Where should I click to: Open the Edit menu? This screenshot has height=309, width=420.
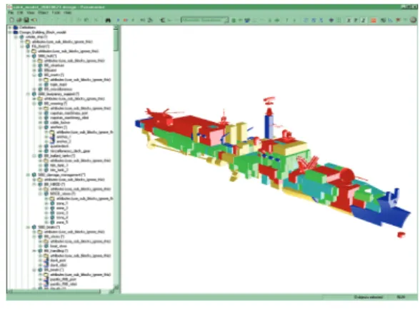pyautogui.click(x=20, y=13)
